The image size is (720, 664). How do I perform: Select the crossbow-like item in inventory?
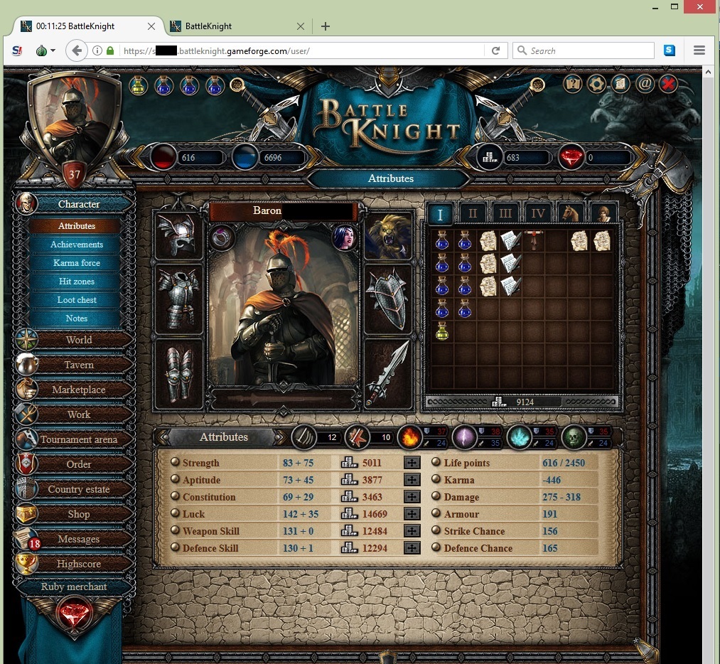coord(534,240)
